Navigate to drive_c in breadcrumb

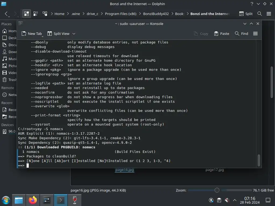92,14
